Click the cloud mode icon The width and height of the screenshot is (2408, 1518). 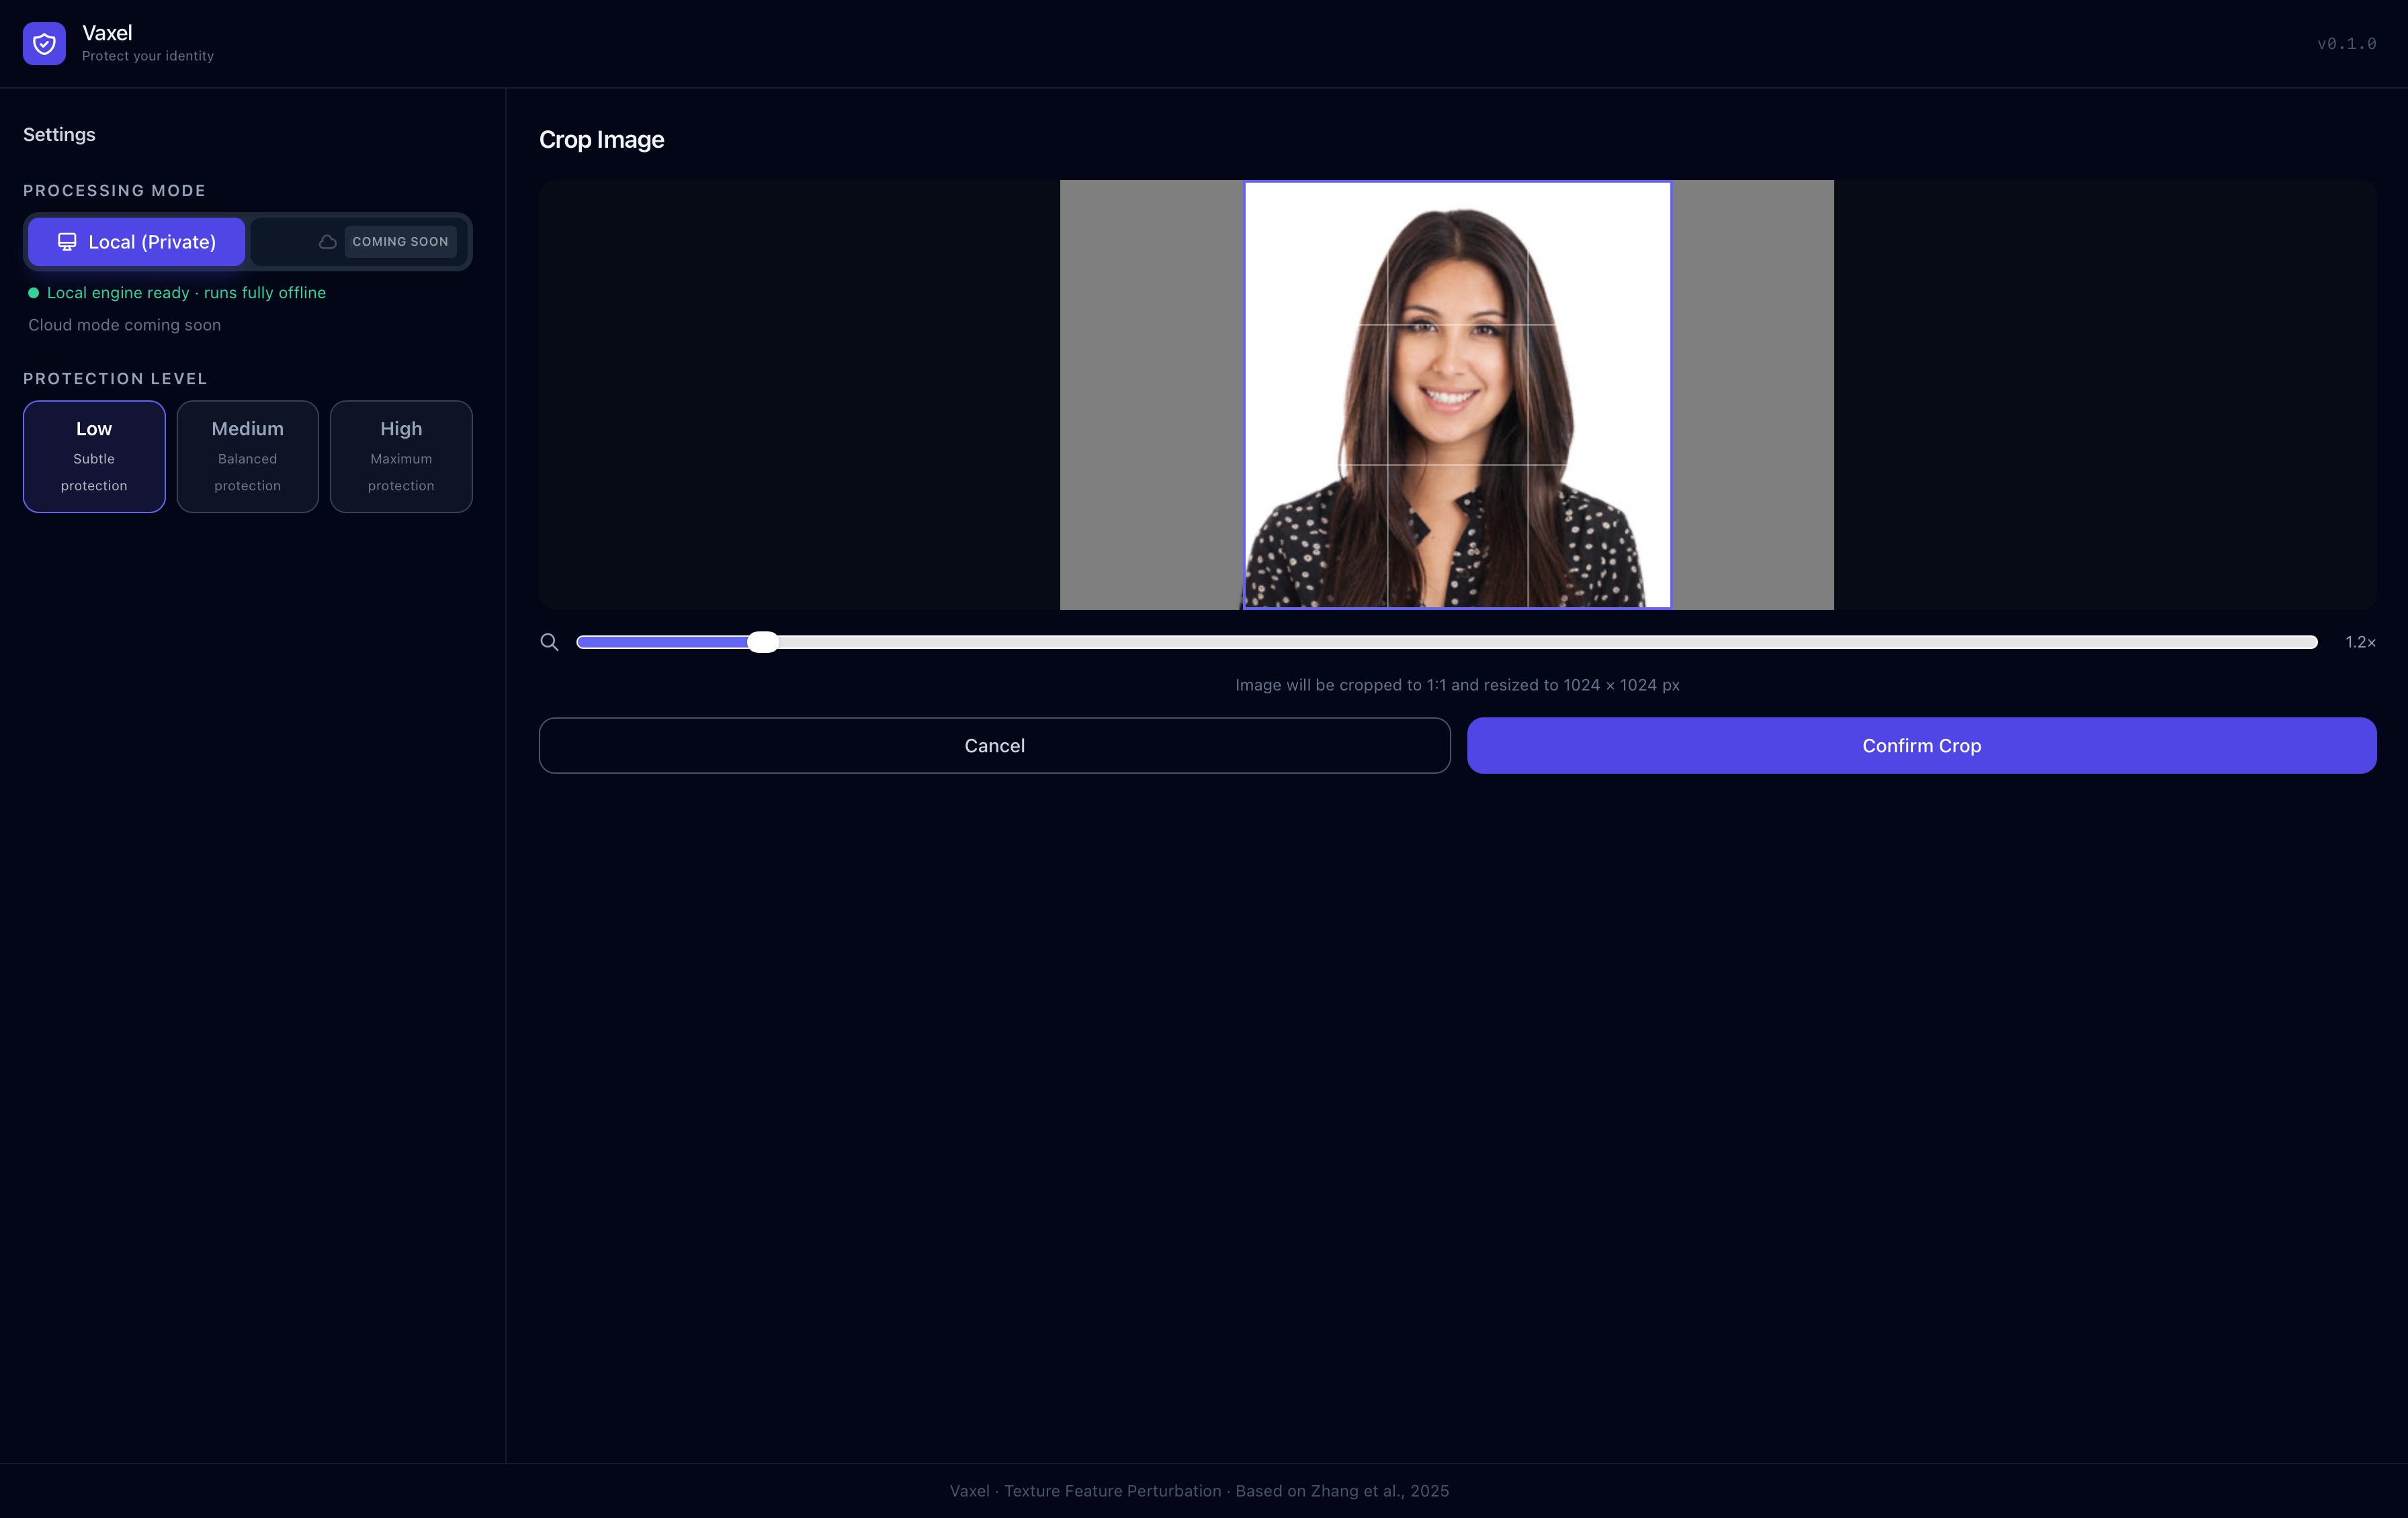coord(327,242)
